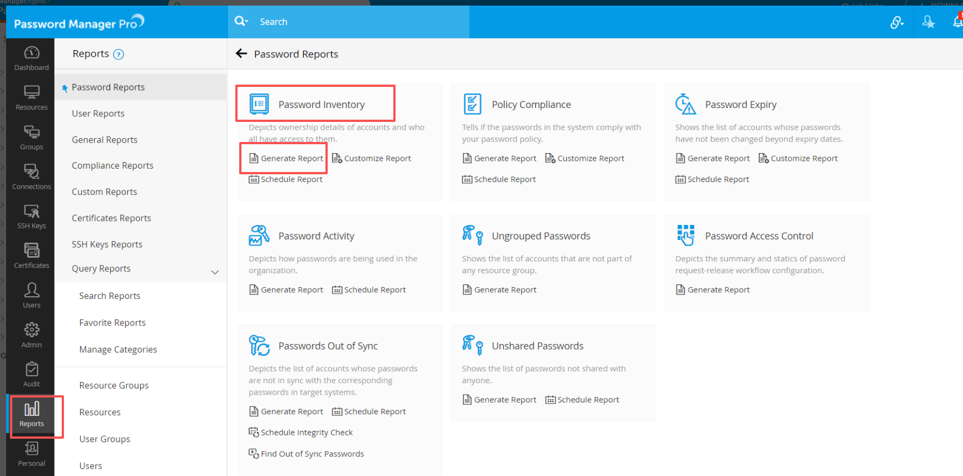Collapse the Query Reports chevron

(215, 272)
